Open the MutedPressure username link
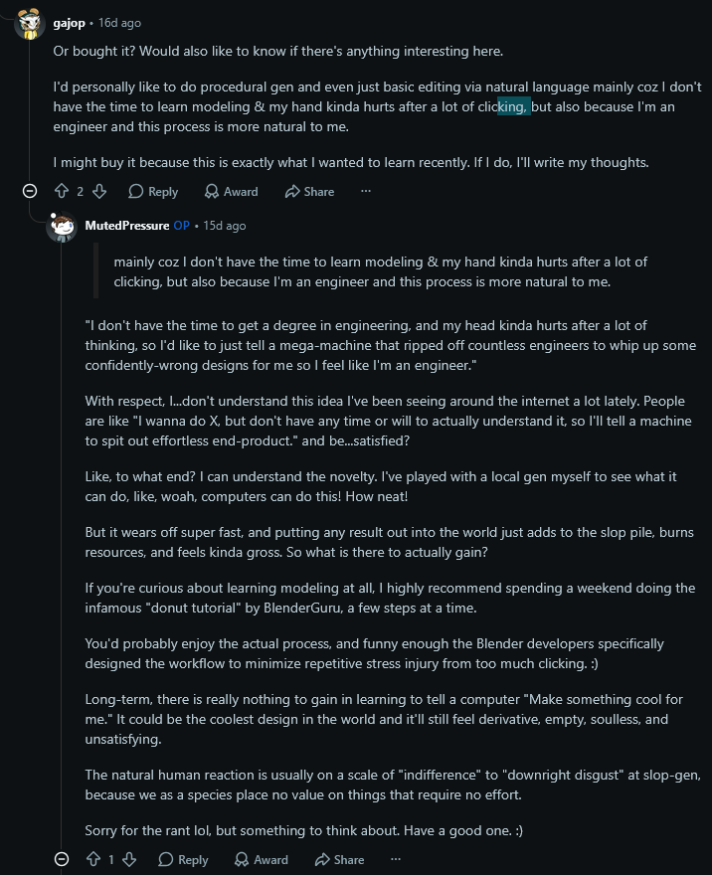Image resolution: width=712 pixels, height=875 pixels. (x=127, y=226)
